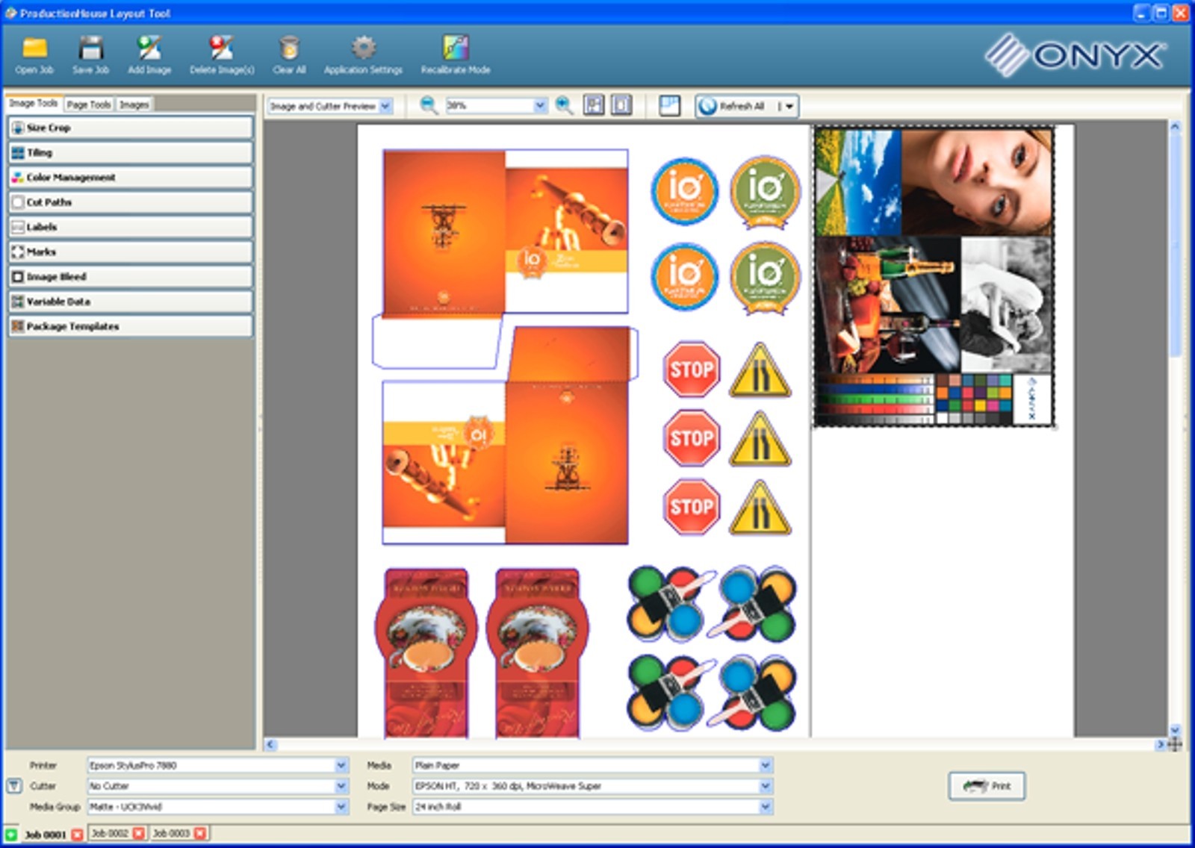1195x848 pixels.
Task: Open the Image and Cutter Preview dropdown
Action: point(382,105)
